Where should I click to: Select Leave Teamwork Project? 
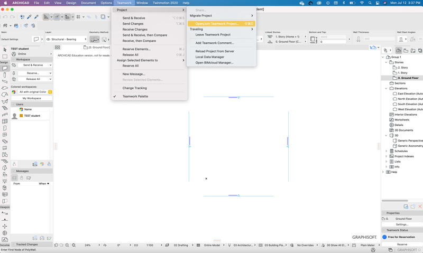[221, 35]
